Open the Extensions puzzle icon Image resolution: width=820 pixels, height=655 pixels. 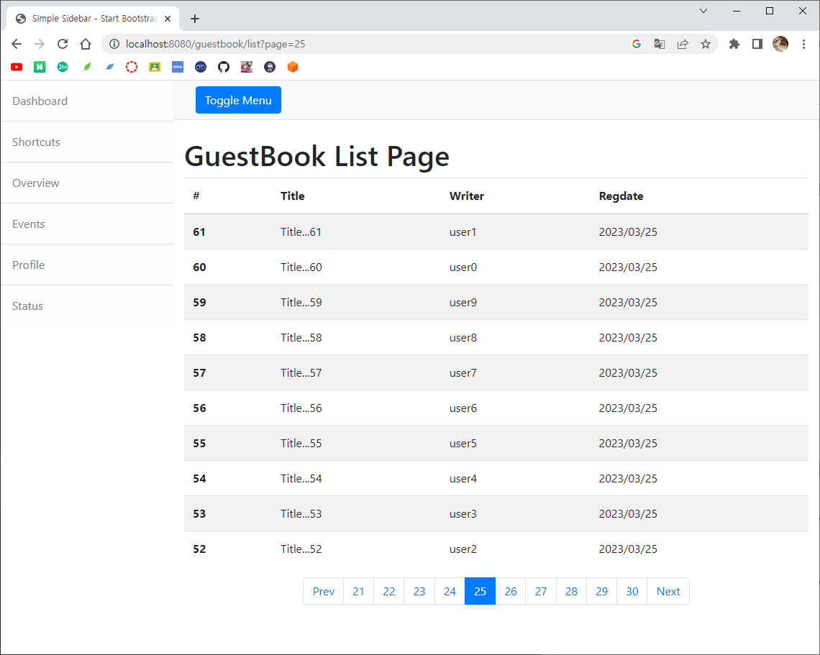734,44
